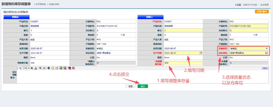Click 当前库存量 value 500
Image resolution: width=273 pixels, height=107 pixels.
click(32, 63)
